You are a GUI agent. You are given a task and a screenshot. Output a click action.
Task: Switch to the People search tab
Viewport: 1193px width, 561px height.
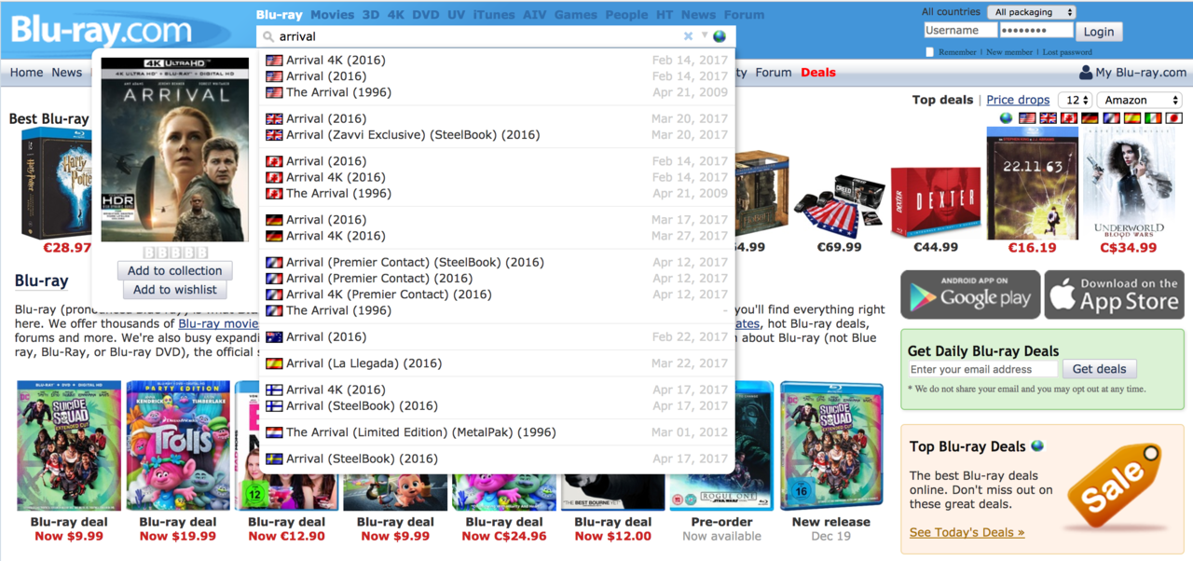626,15
